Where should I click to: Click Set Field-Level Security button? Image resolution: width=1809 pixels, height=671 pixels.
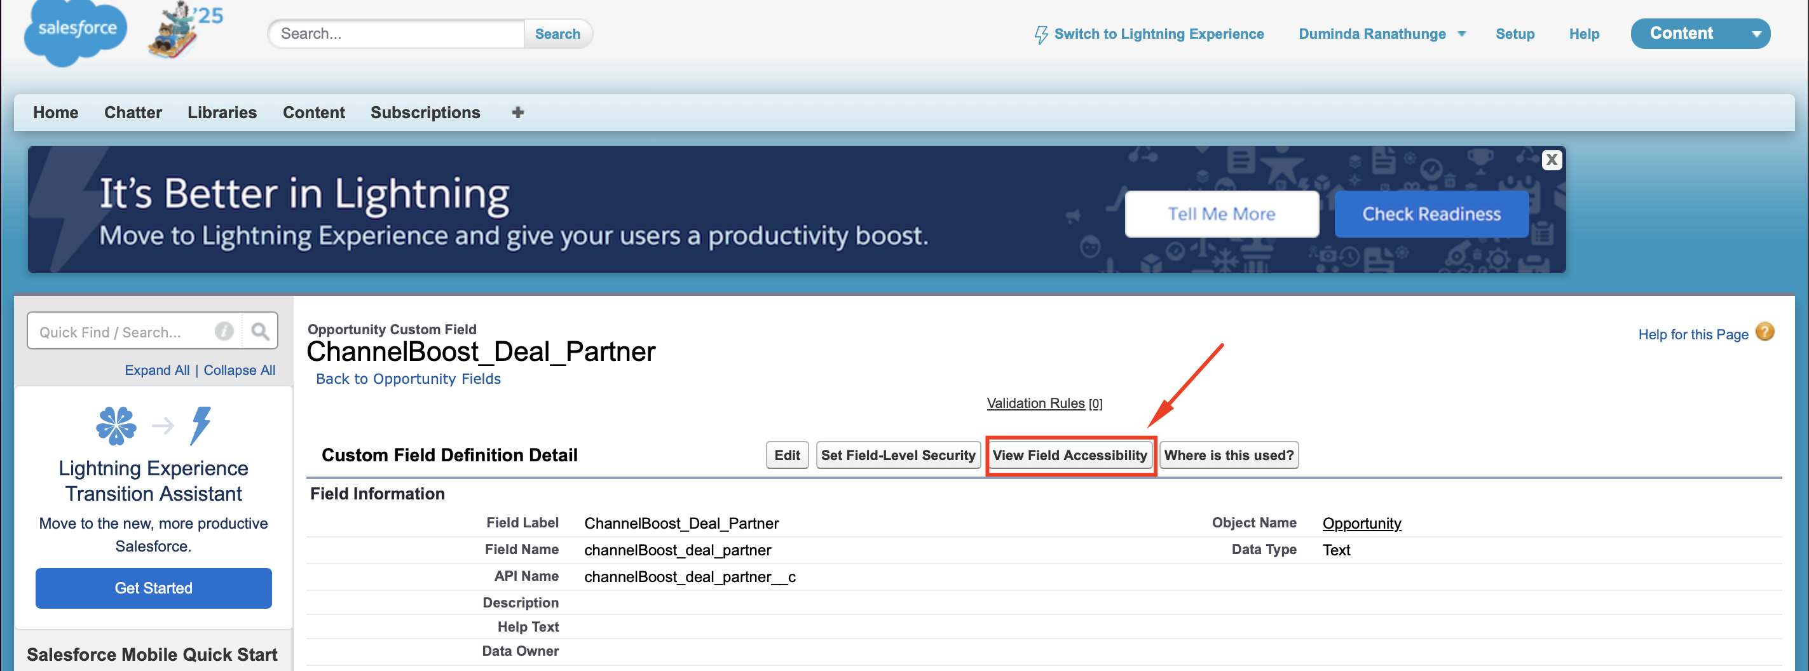(x=898, y=455)
